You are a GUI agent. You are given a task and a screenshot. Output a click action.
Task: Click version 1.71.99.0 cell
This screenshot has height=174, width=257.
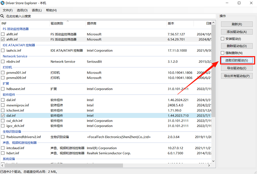(x=174, y=110)
